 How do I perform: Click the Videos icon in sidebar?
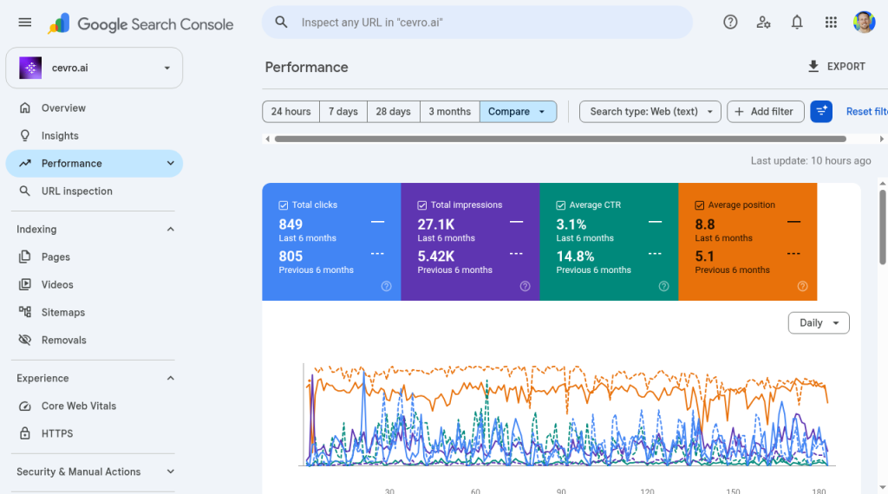tap(25, 284)
